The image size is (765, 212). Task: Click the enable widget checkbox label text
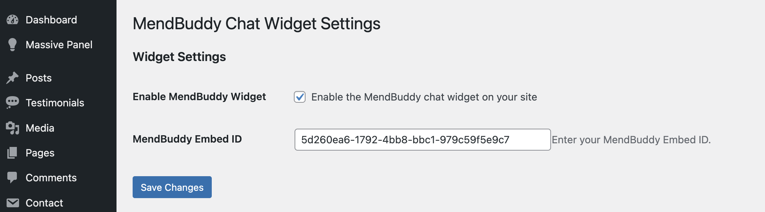[x=423, y=97]
